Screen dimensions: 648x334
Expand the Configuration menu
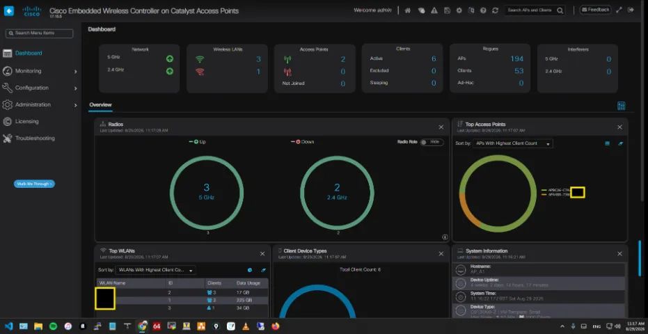(40, 88)
